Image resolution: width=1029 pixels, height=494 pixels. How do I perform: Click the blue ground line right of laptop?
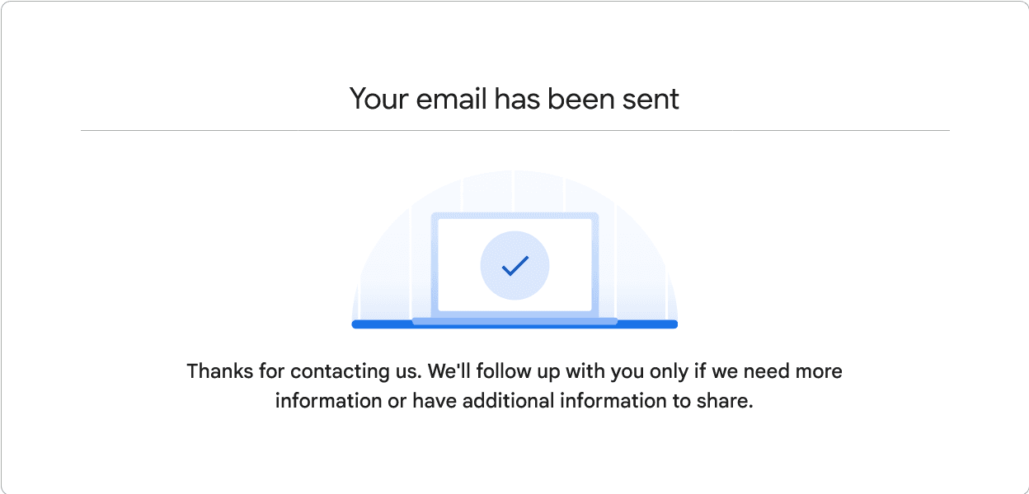tap(647, 324)
